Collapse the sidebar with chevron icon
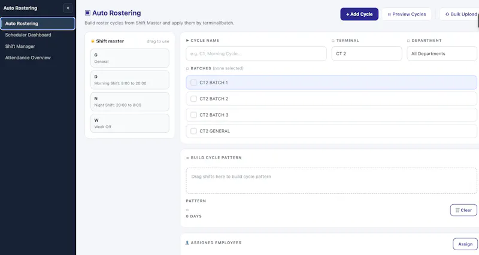The width and height of the screenshot is (479, 255). click(x=68, y=8)
